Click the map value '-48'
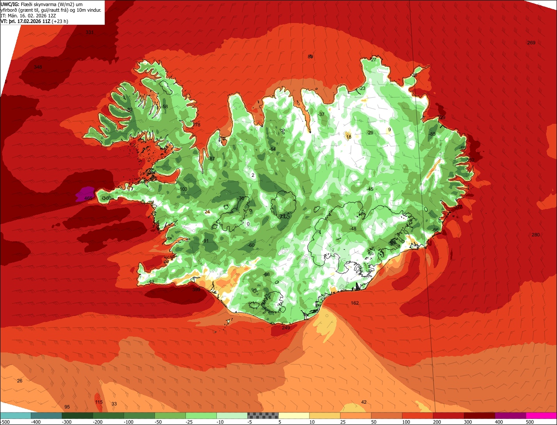Screen dimensions: 557x425 point(353,229)
